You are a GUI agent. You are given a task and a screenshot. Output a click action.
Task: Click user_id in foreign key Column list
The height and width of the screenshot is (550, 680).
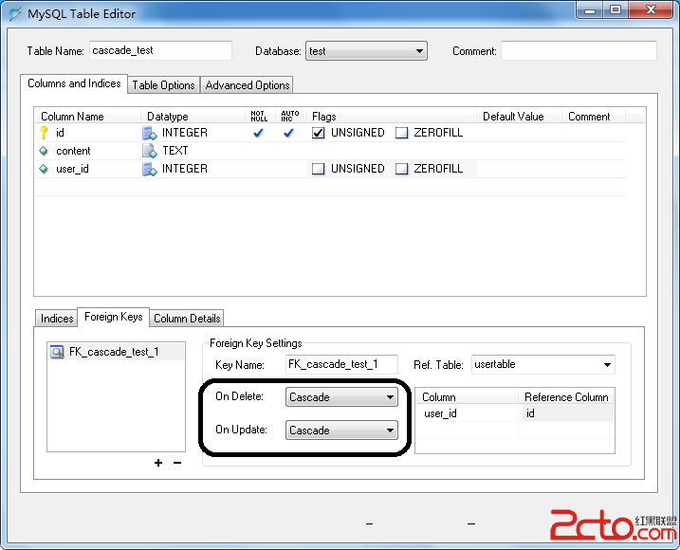[x=440, y=413]
